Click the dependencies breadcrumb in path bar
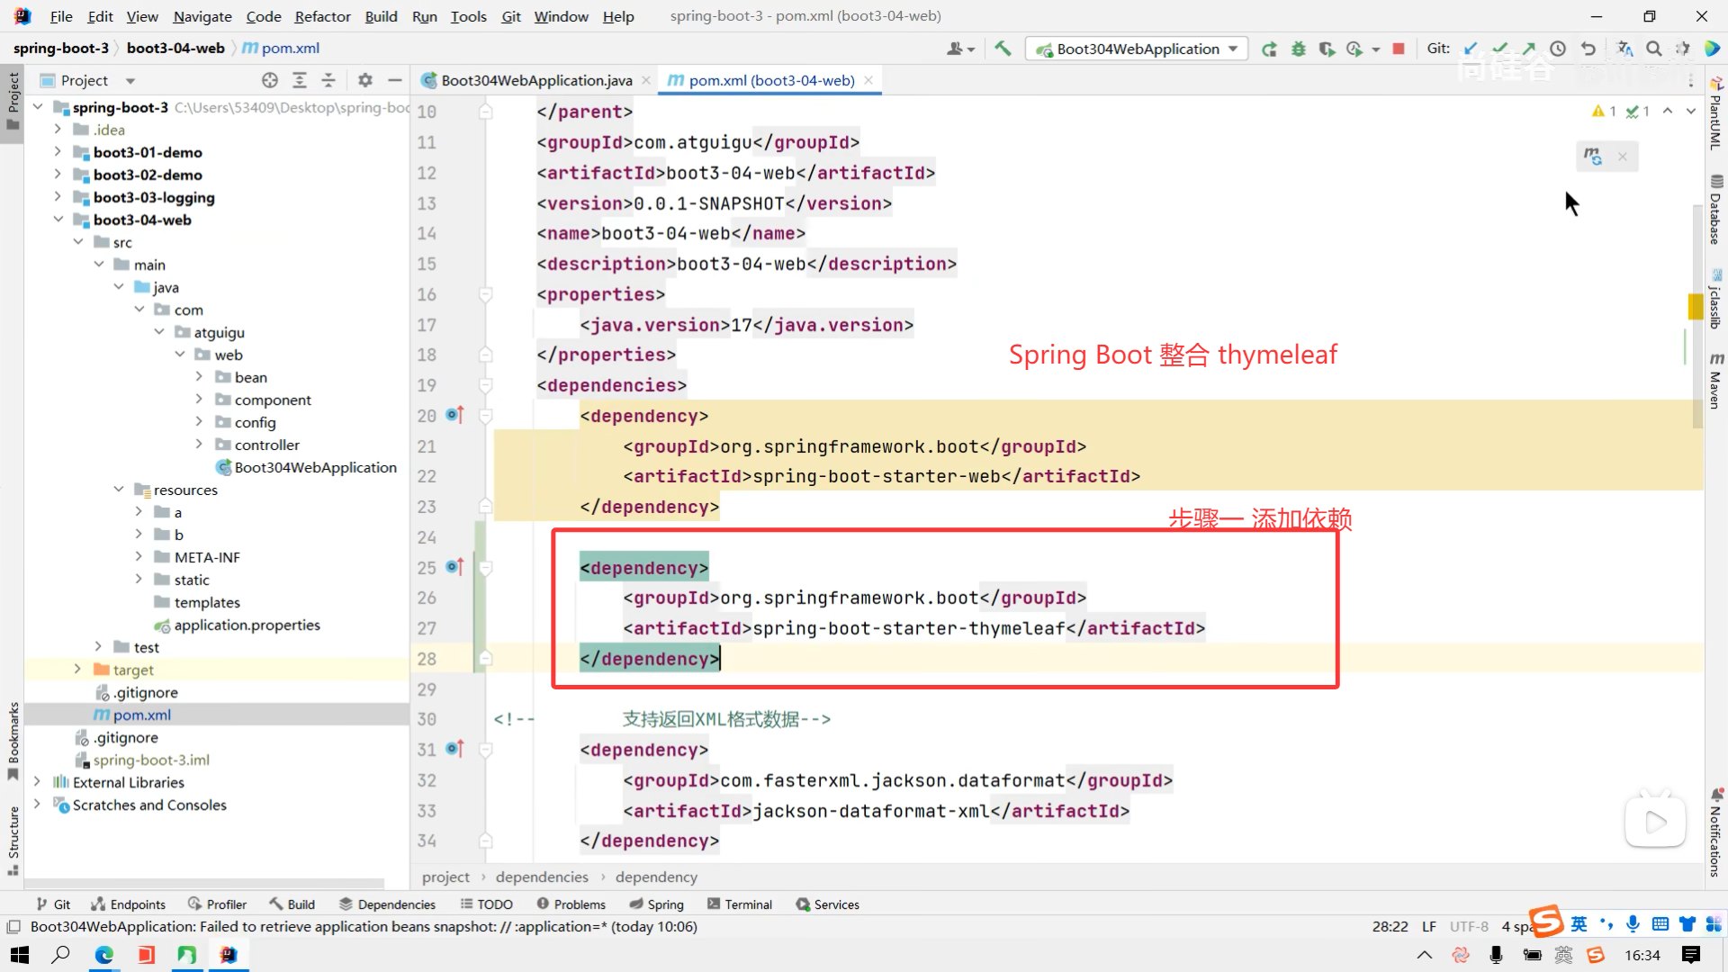Screen dimensions: 1728x972 pyautogui.click(x=541, y=877)
